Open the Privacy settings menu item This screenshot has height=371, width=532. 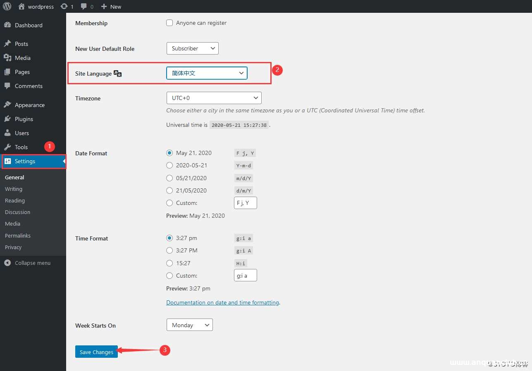point(13,247)
